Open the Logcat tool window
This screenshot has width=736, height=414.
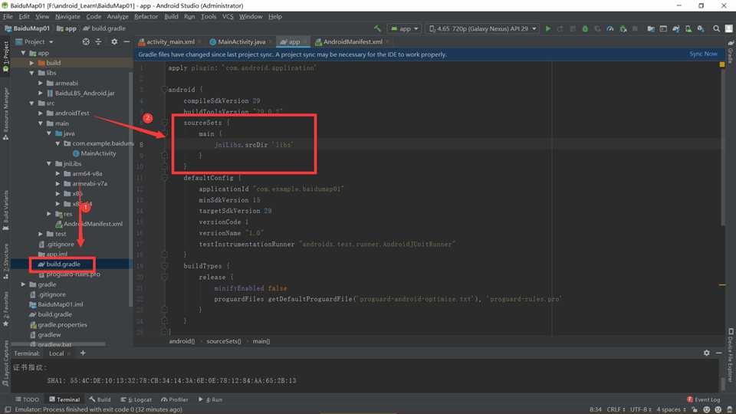tap(136, 399)
